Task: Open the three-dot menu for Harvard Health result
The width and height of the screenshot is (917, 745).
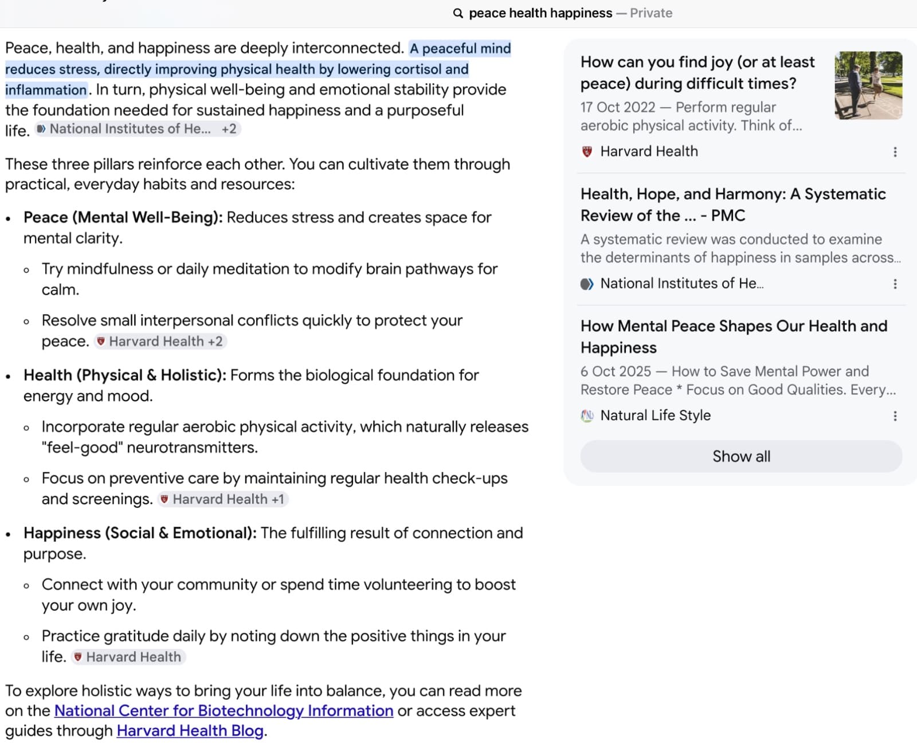Action: [x=895, y=152]
